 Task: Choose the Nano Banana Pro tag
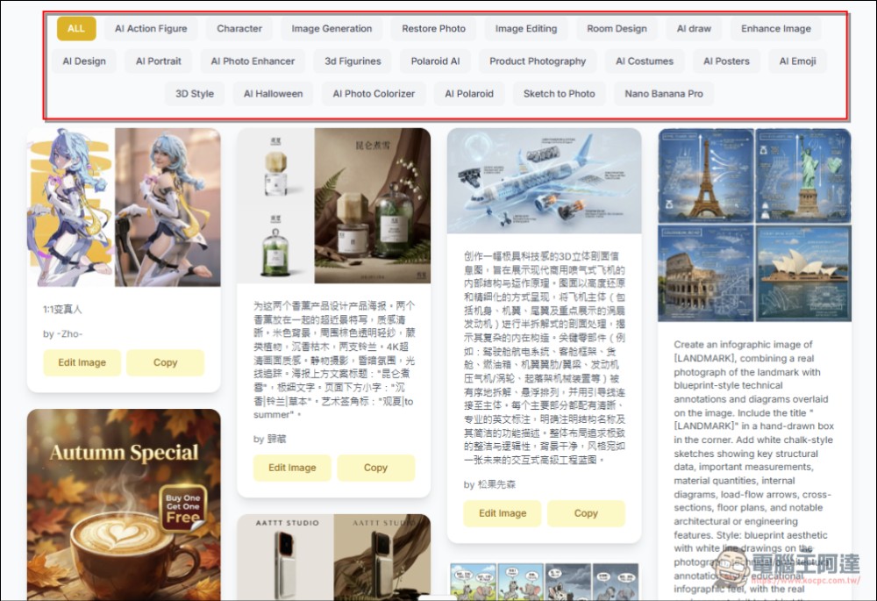pos(664,94)
